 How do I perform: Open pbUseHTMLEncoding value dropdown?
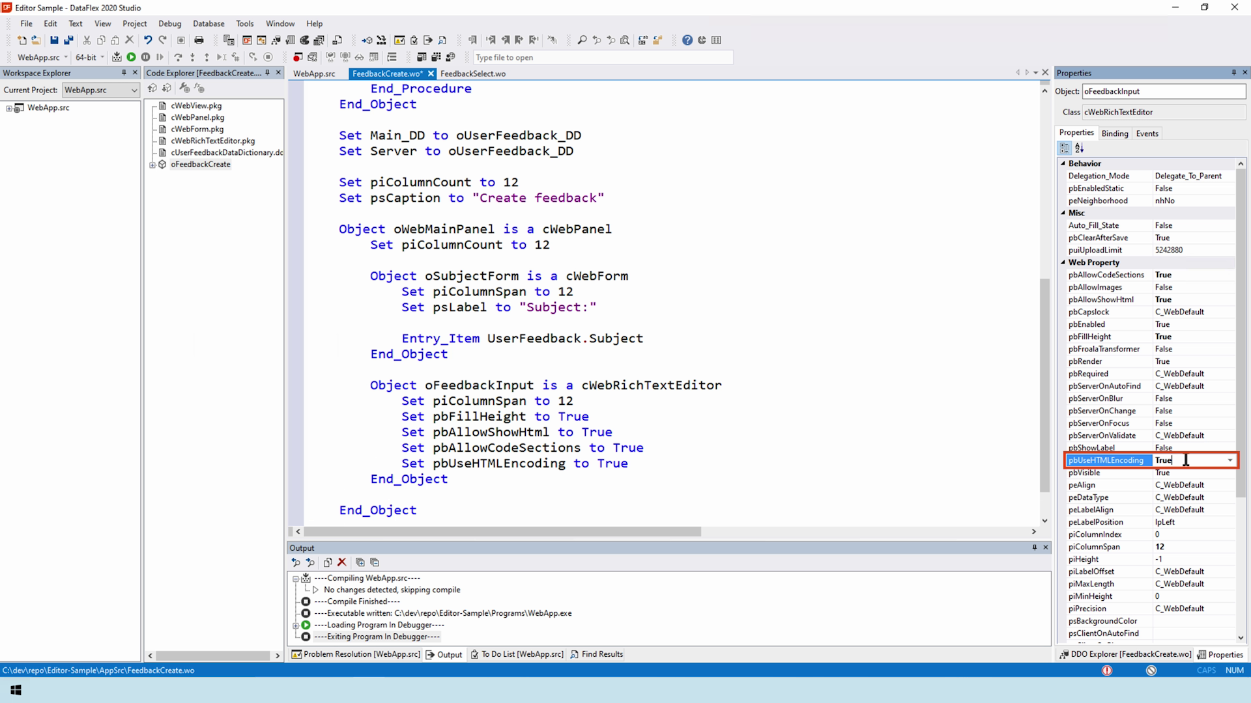coord(1229,460)
